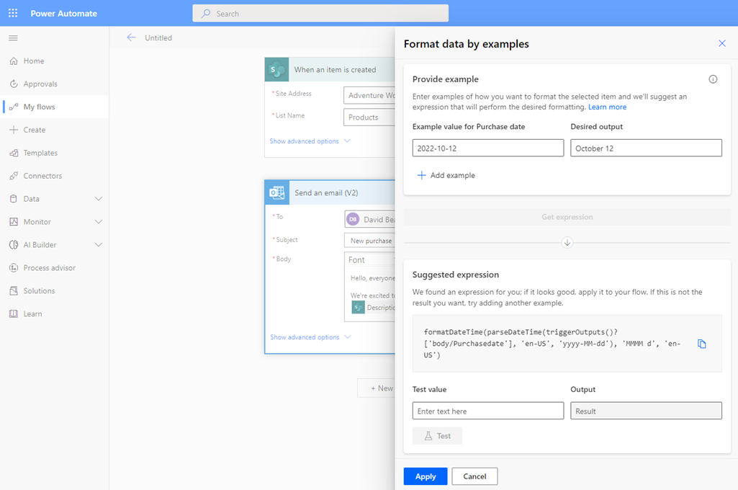Click the Outlook icon on Send an email
The image size is (738, 490).
(277, 193)
